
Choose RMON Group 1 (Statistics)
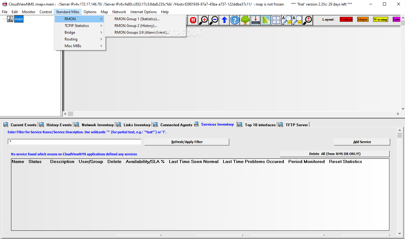point(145,19)
